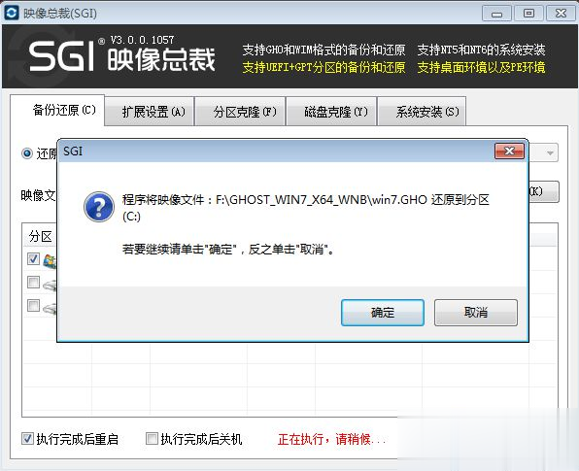Click the question mark icon in dialog

click(x=99, y=207)
